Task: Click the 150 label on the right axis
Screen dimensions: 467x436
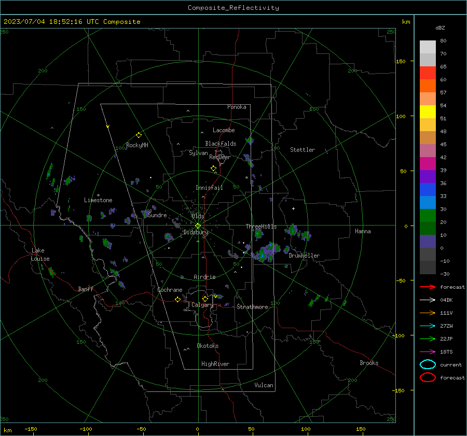Action: tap(401, 61)
